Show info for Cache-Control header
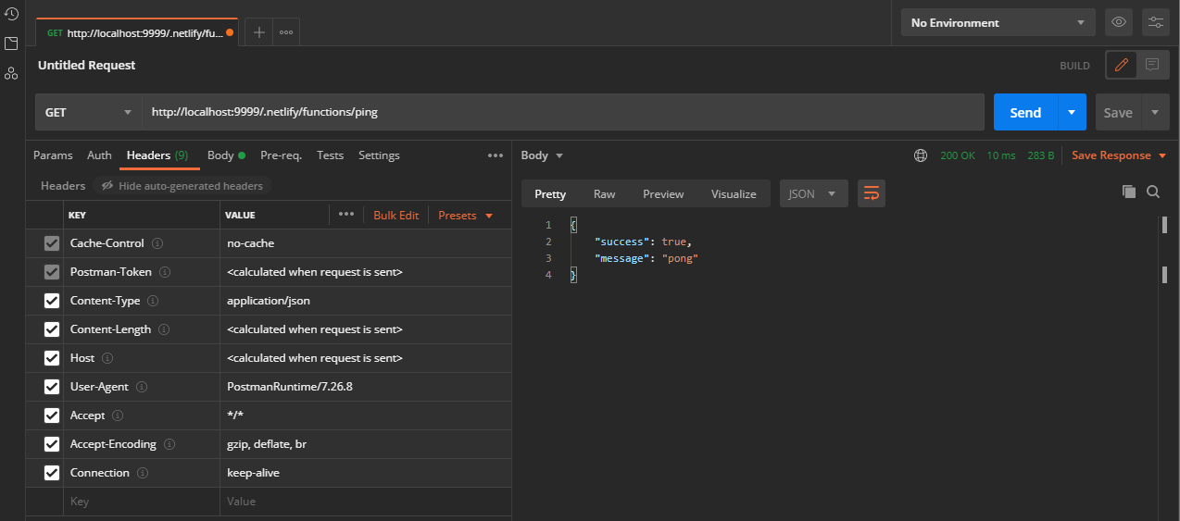The width and height of the screenshot is (1180, 521). tap(157, 243)
